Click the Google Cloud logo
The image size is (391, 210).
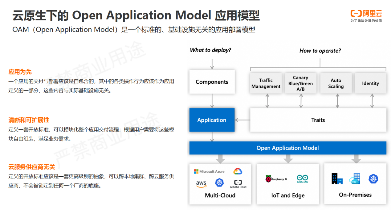point(238,171)
